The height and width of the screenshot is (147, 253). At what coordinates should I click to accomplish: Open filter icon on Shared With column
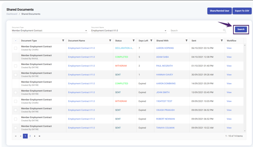tap(187, 41)
